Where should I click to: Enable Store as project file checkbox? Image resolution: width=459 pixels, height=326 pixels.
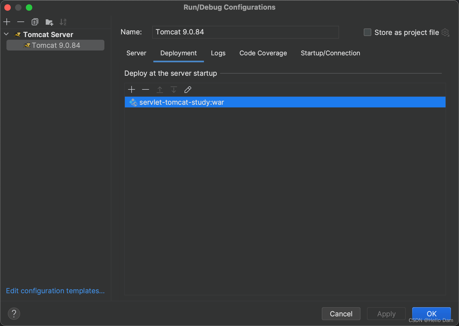368,32
